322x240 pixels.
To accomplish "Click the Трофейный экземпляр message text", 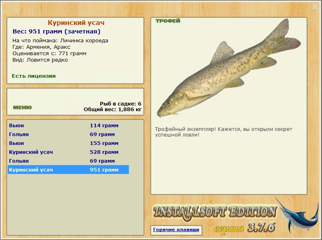I will tap(223, 132).
